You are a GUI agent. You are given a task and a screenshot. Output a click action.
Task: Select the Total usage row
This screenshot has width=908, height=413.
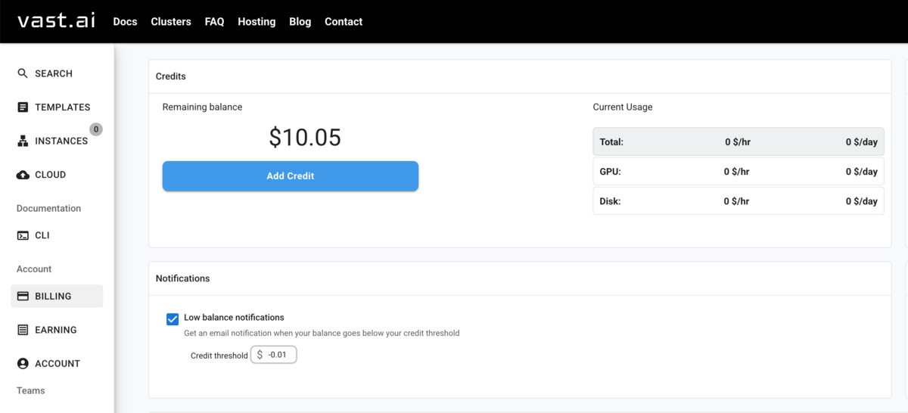(738, 142)
